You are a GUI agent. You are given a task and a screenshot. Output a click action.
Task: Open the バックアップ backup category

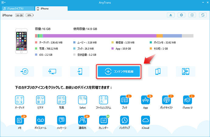coord(124,120)
